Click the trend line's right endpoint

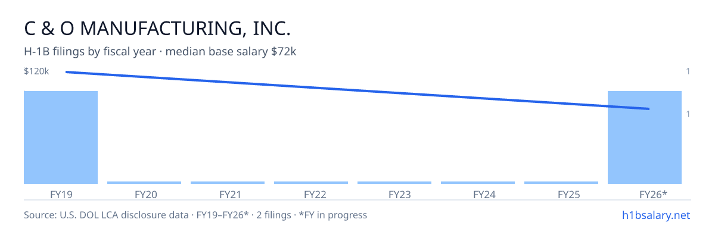click(x=648, y=109)
